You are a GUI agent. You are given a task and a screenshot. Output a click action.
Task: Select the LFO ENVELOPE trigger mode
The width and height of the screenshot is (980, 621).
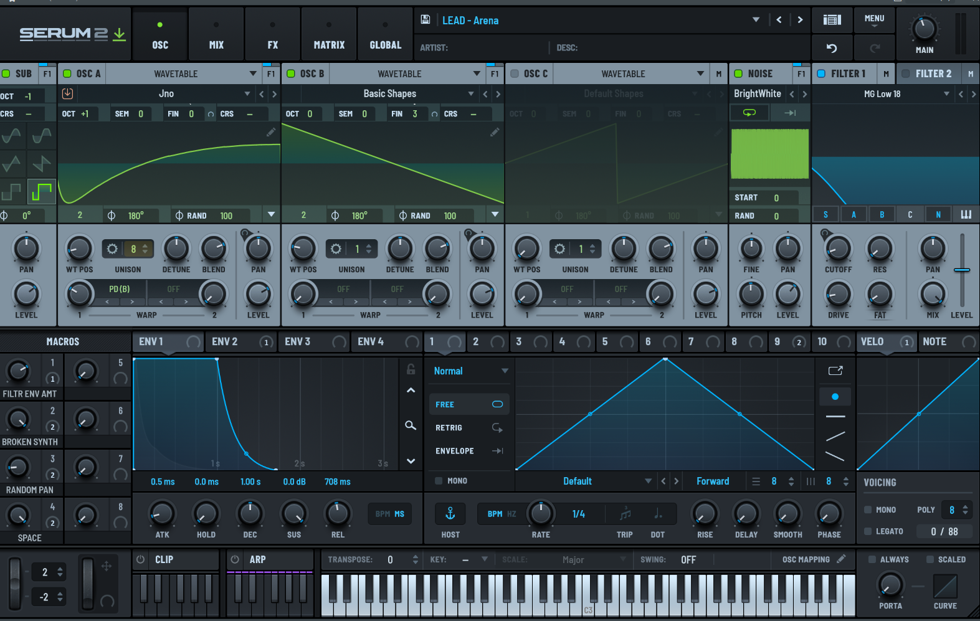(469, 451)
